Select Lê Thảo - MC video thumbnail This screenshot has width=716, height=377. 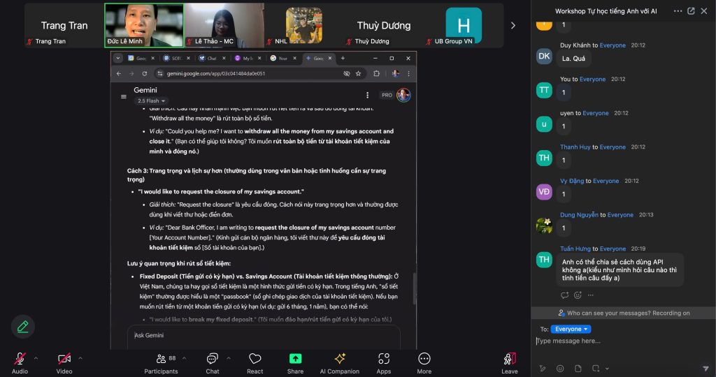[x=224, y=25]
